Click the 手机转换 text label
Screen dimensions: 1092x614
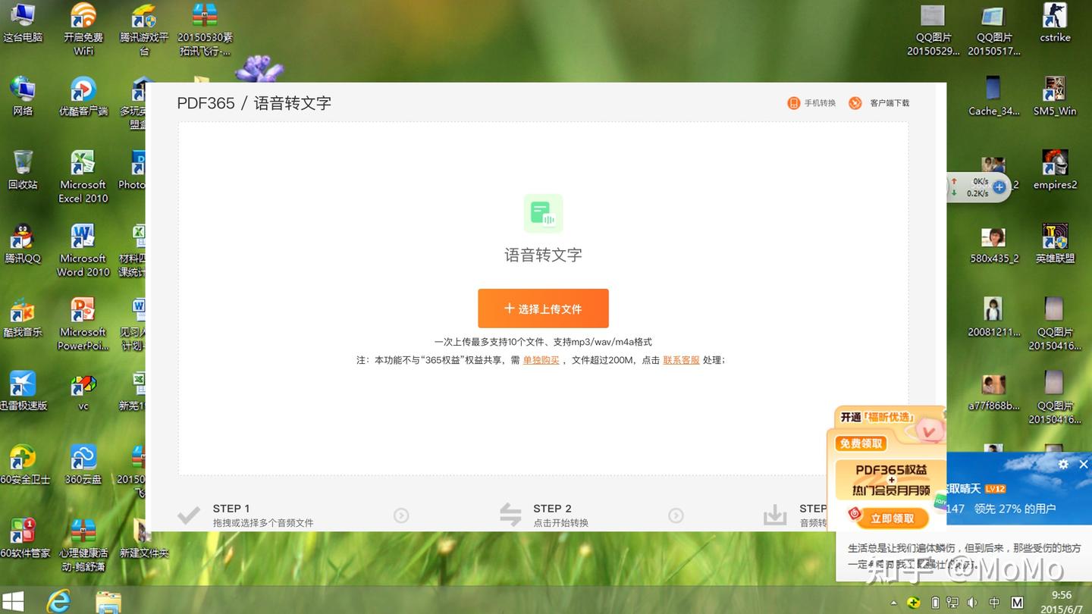click(820, 103)
